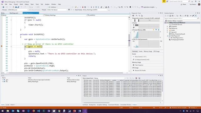Click the Restart debugging icon

85,7
